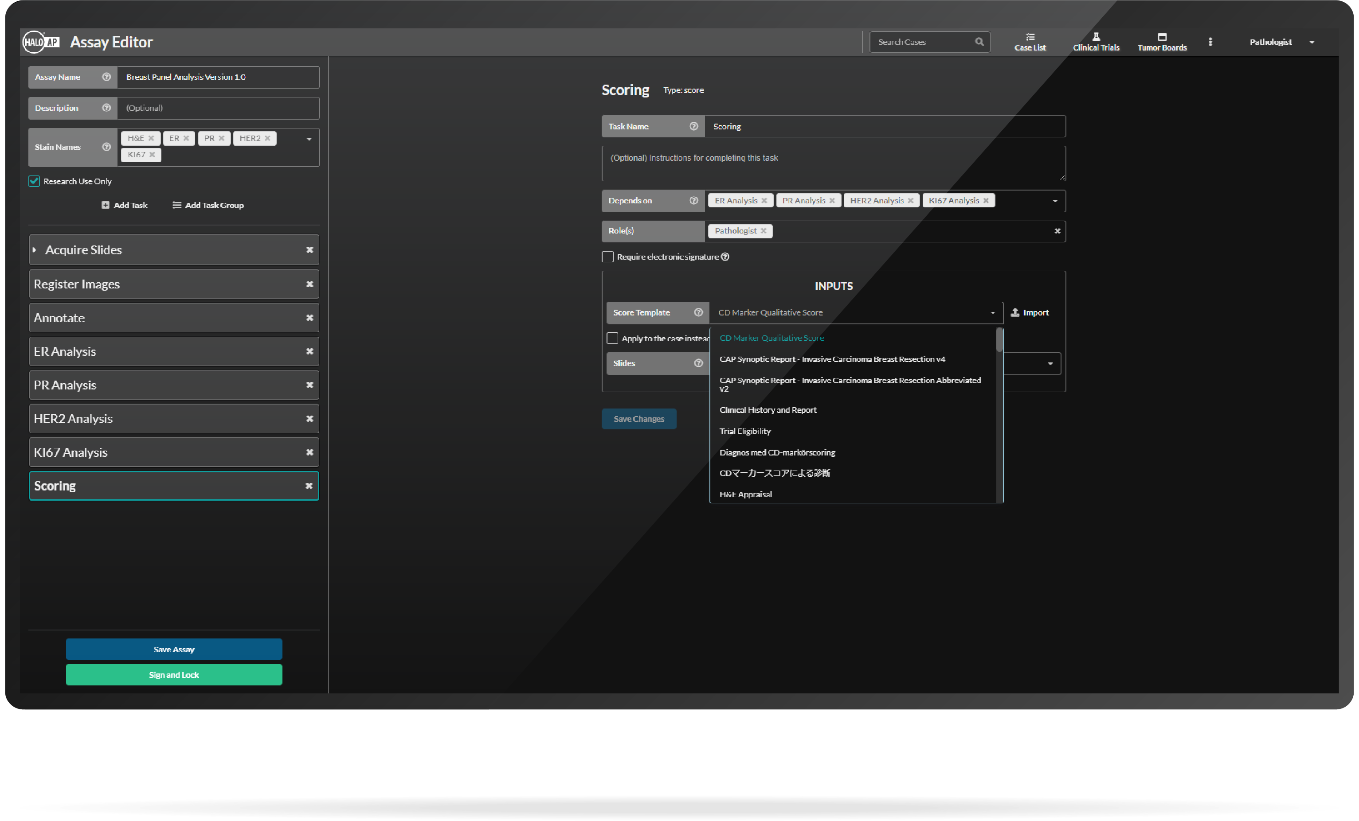Open the Slides dropdown arrow
Screen dimensions: 1359x821
(1050, 364)
